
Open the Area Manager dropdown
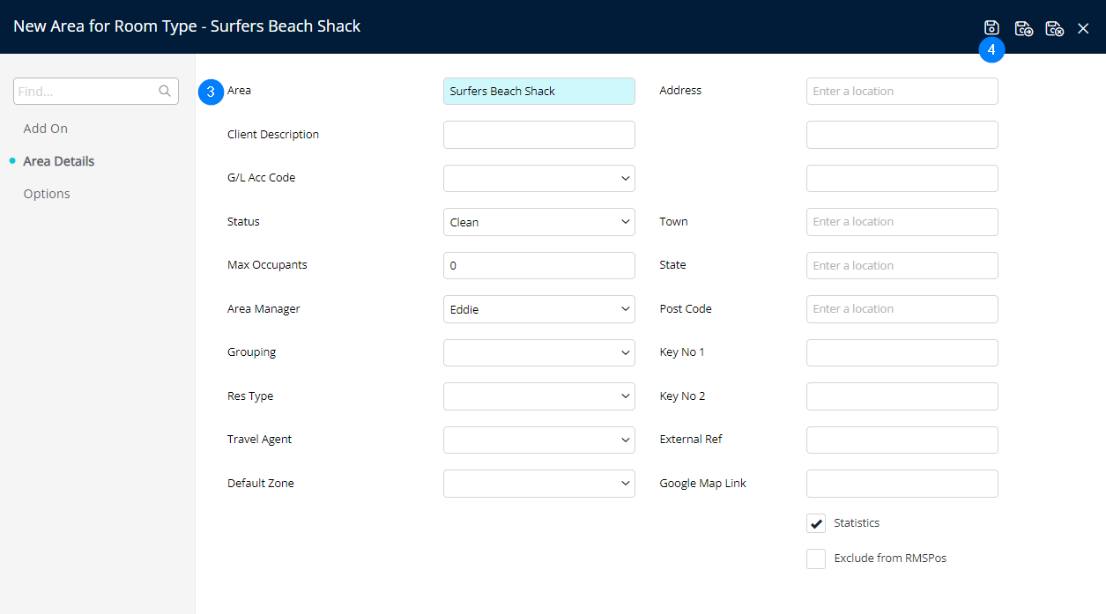tap(538, 309)
